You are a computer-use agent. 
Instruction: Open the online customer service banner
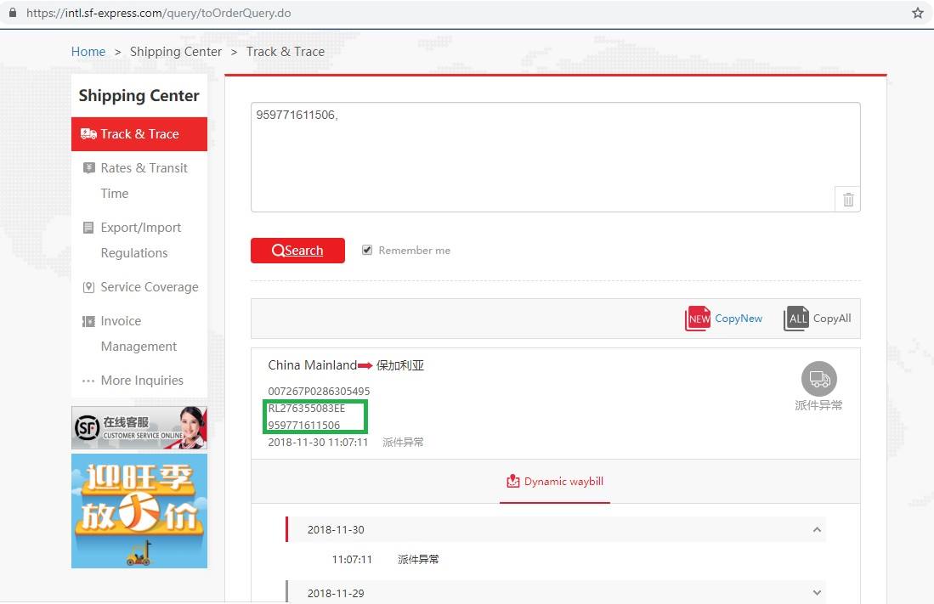click(x=139, y=427)
